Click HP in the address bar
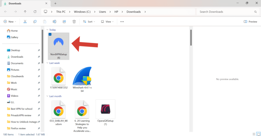Viewport: 261px width, 136px height. click(x=116, y=12)
